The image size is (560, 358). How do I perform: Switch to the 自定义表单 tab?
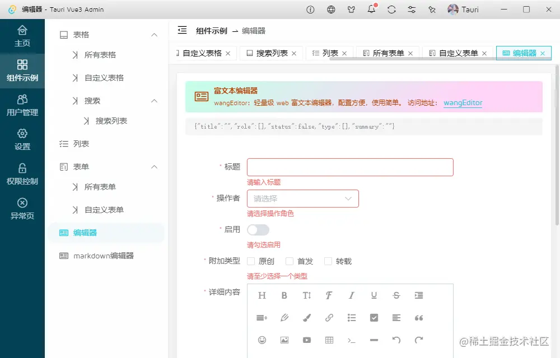coord(458,53)
